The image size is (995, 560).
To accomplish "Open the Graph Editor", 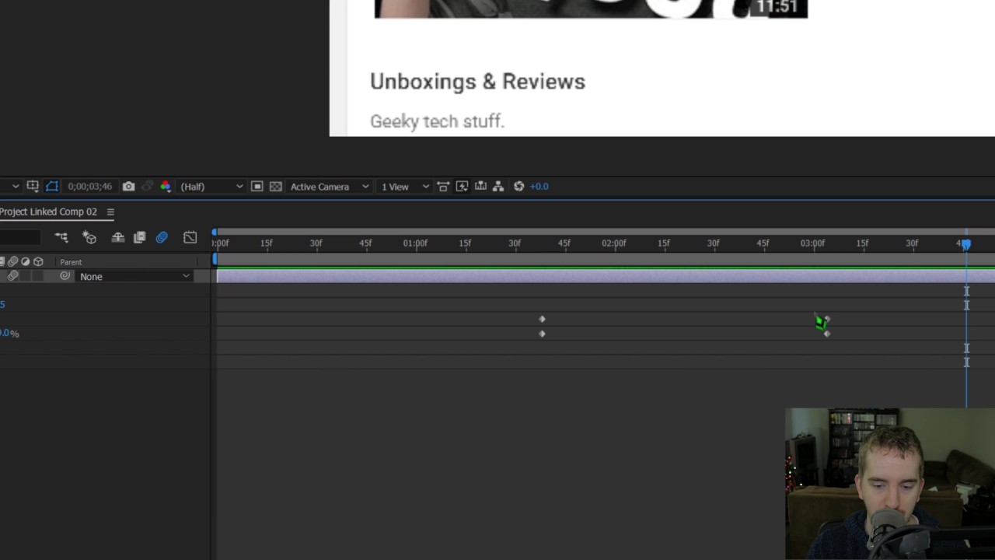I will [x=190, y=237].
